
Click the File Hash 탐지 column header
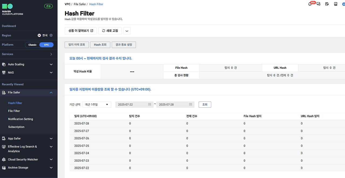coord(253,116)
